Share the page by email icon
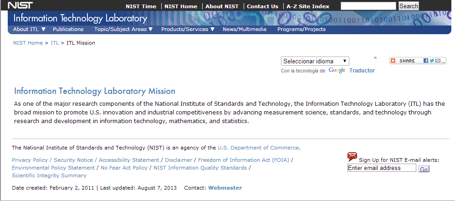The image size is (455, 201). (438, 61)
